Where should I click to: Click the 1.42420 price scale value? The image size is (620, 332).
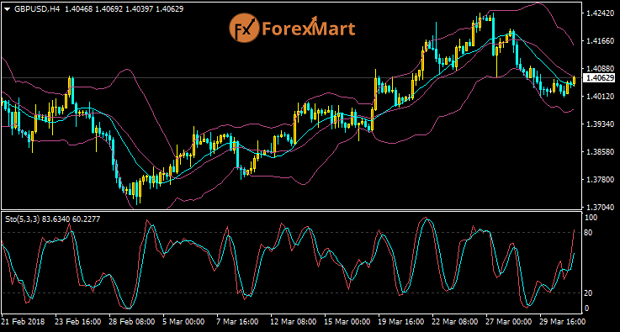[x=600, y=13]
